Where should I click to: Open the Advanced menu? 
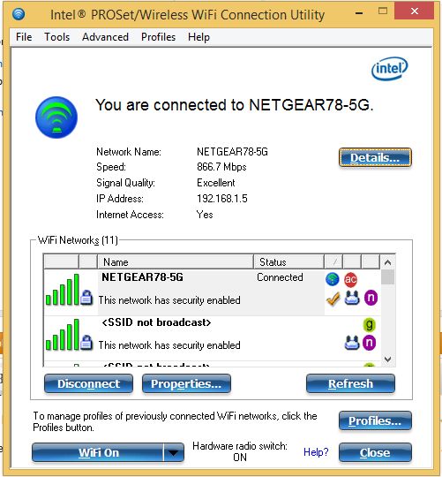point(105,37)
